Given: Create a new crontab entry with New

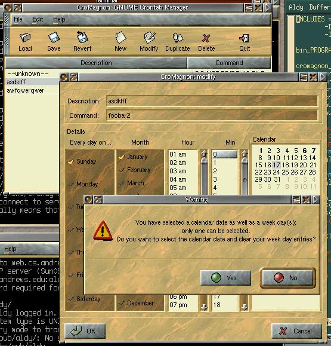Looking at the screenshot, I should [x=120, y=37].
